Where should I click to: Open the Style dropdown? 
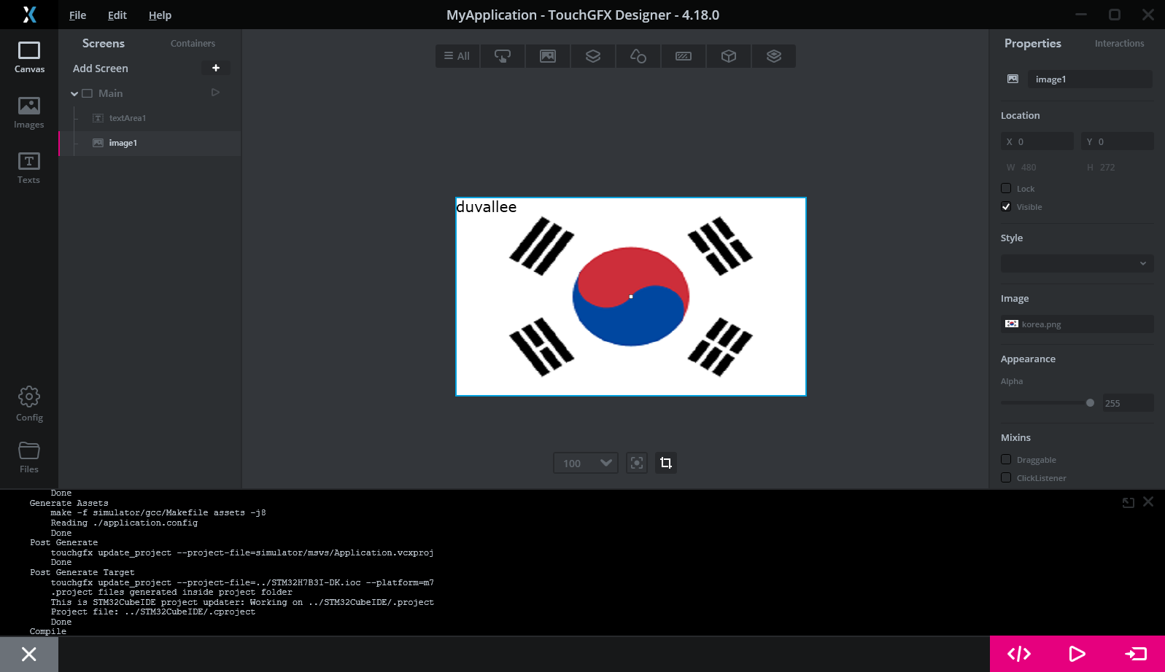(x=1077, y=263)
